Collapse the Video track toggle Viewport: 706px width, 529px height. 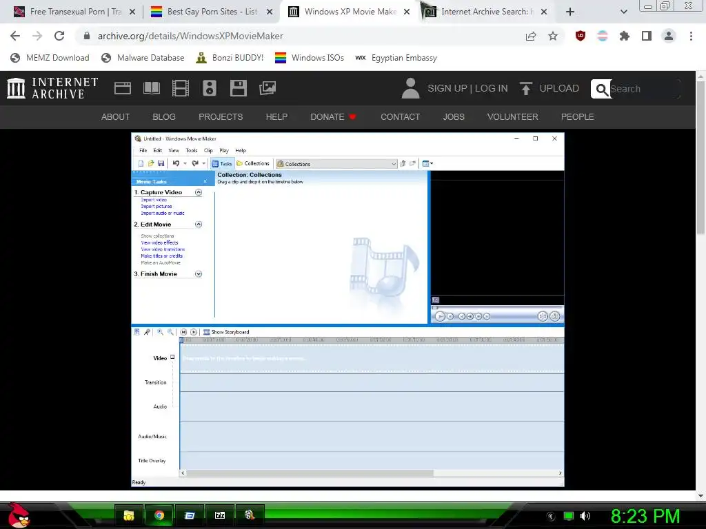(x=172, y=357)
